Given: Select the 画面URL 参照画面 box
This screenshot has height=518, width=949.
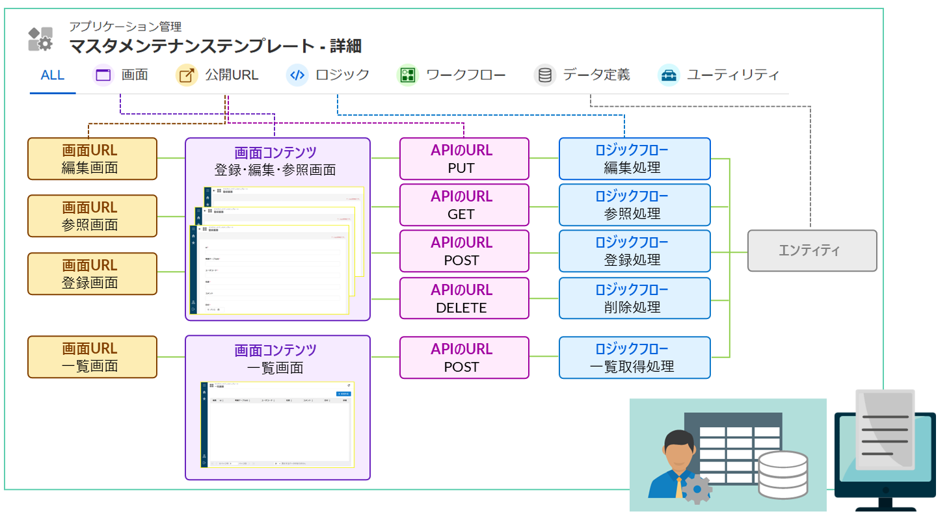Looking at the screenshot, I should coord(92,216).
